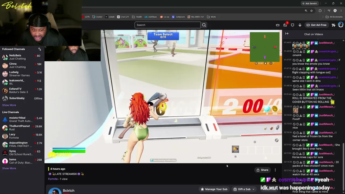Image resolution: width=345 pixels, height=194 pixels.
Task: Sort Followed Channels with the arrows icon
Action: click(40, 49)
